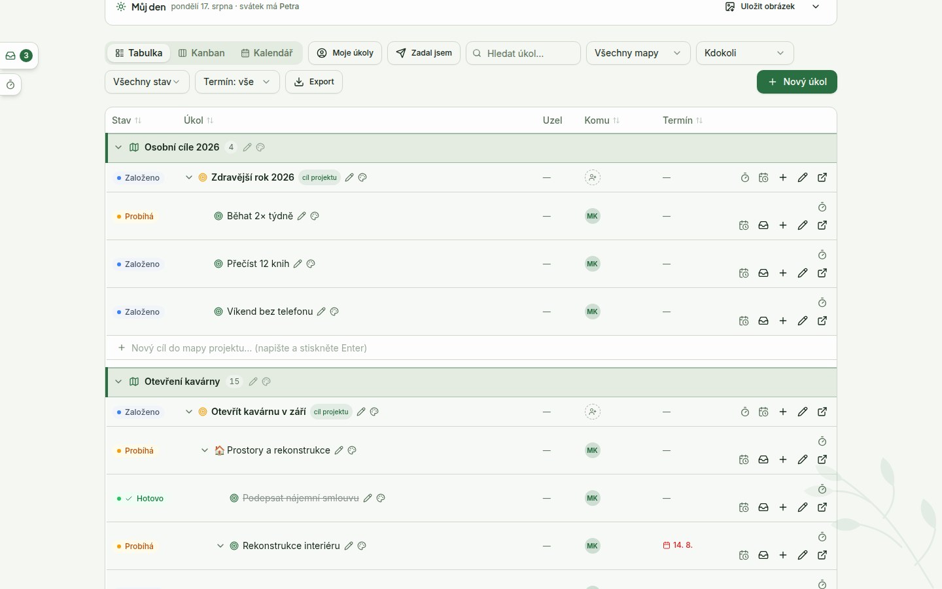
Task: Open Běhat 2× týdně in a new window
Action: tap(822, 225)
